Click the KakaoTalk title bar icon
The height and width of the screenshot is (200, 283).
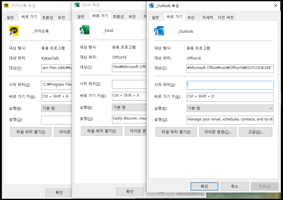tap(6, 6)
